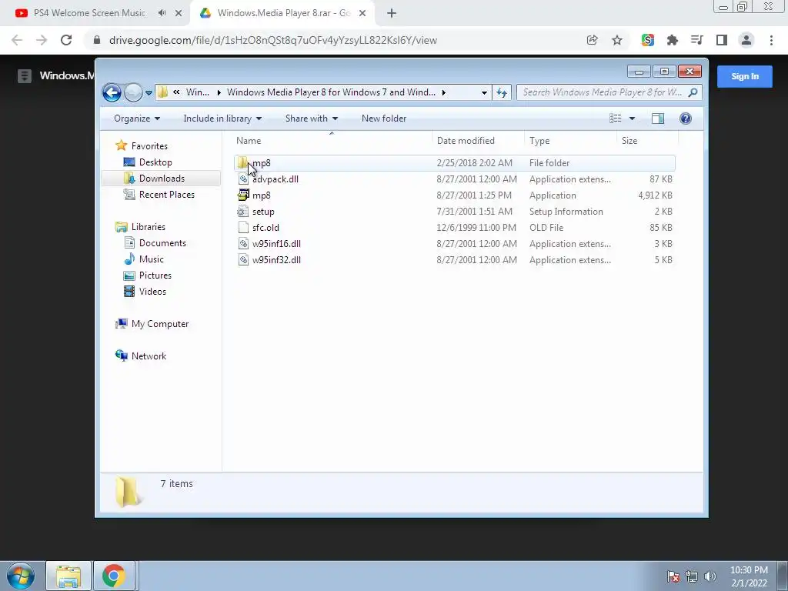The width and height of the screenshot is (788, 591).
Task: Select the w95inf32.dll file icon
Action: (x=243, y=260)
